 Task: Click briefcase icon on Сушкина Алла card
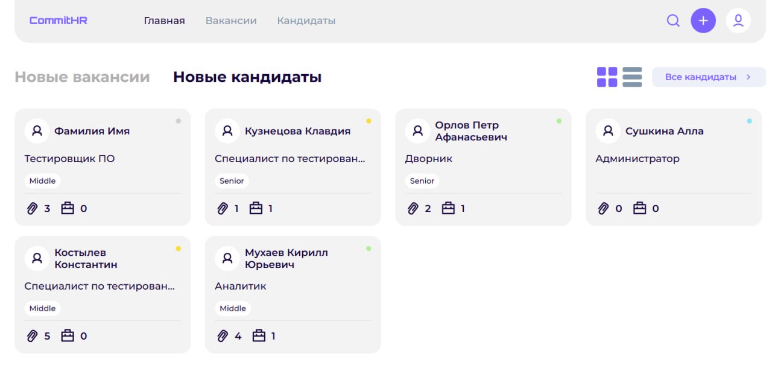pyautogui.click(x=639, y=208)
